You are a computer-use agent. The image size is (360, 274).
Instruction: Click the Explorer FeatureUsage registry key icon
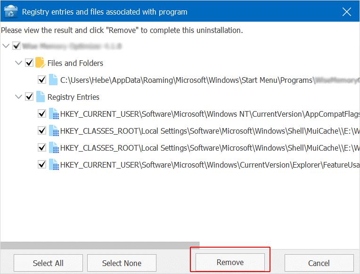click(x=54, y=164)
